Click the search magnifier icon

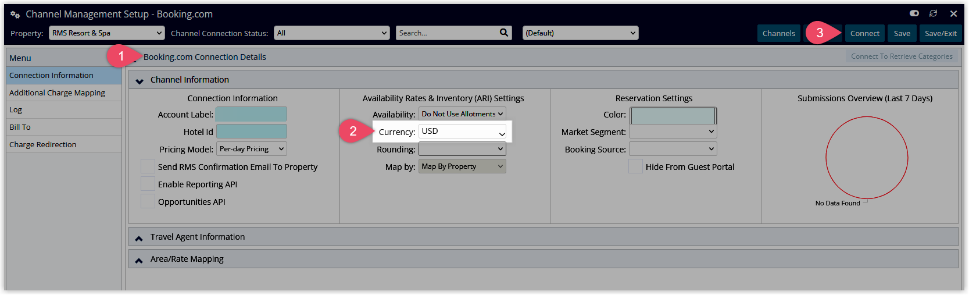pos(504,33)
